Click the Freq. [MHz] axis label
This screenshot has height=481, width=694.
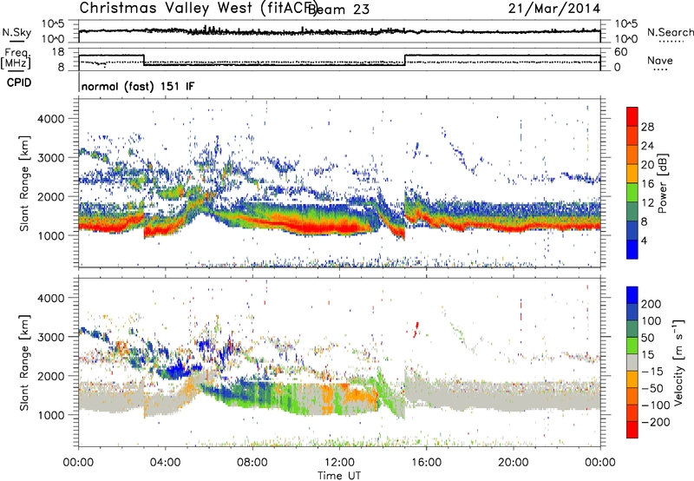click(16, 59)
